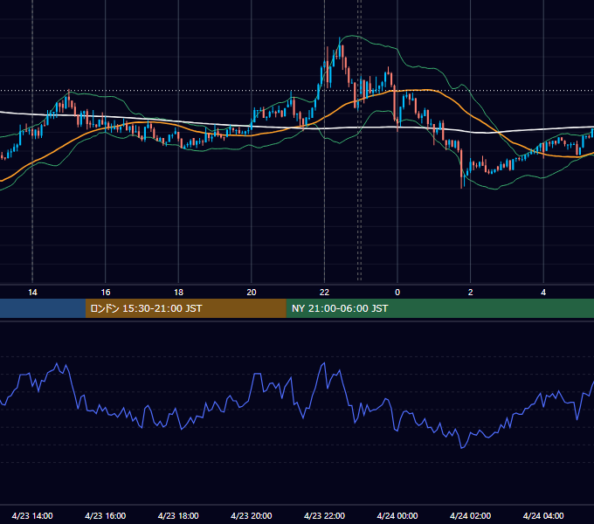Click the oscillator's lowest point near 02:00
The height and width of the screenshot is (524, 594).
click(x=461, y=448)
